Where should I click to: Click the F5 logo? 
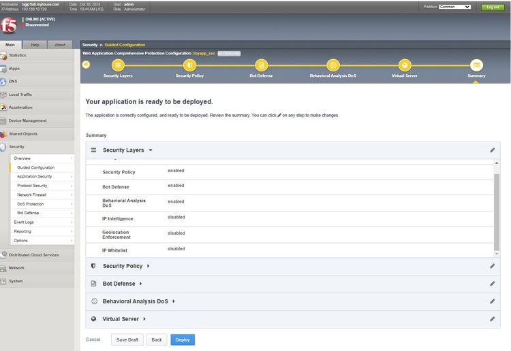[x=9, y=26]
